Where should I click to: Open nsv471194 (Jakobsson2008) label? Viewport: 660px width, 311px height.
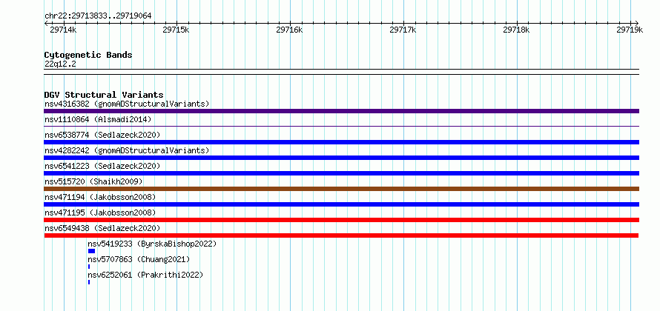pos(100,197)
